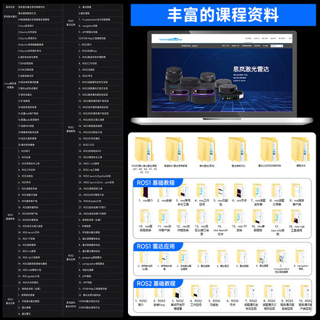The width and height of the screenshot is (320, 320).
Task: Open the '7. rrt_exploration' folder
Action: 281,261
